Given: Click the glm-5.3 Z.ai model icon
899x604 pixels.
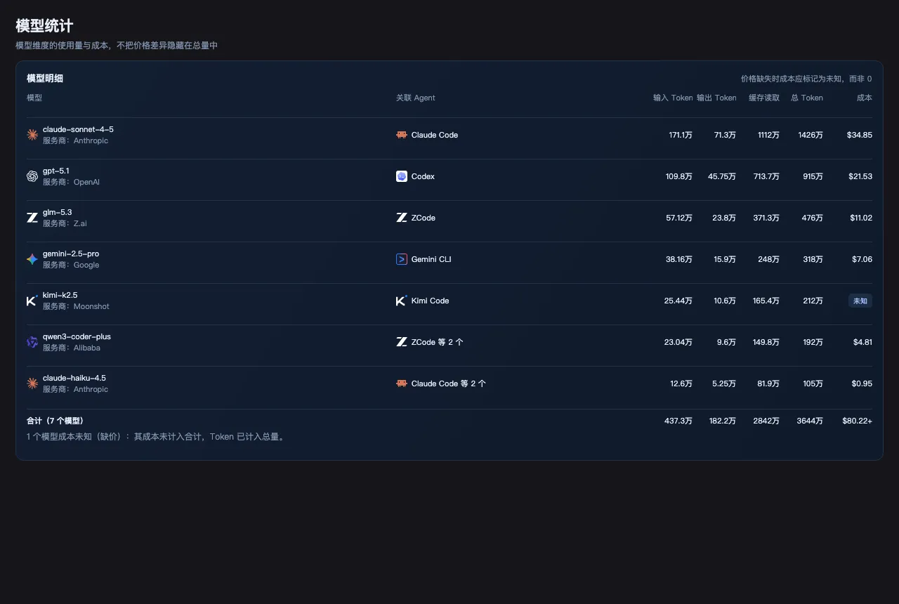Looking at the screenshot, I should [x=32, y=218].
